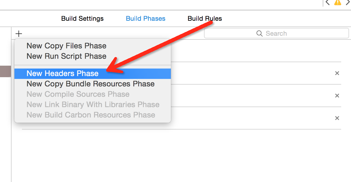This screenshot has width=351, height=182.
Task: Go to previous issue with left chevron
Action: coord(327,3)
